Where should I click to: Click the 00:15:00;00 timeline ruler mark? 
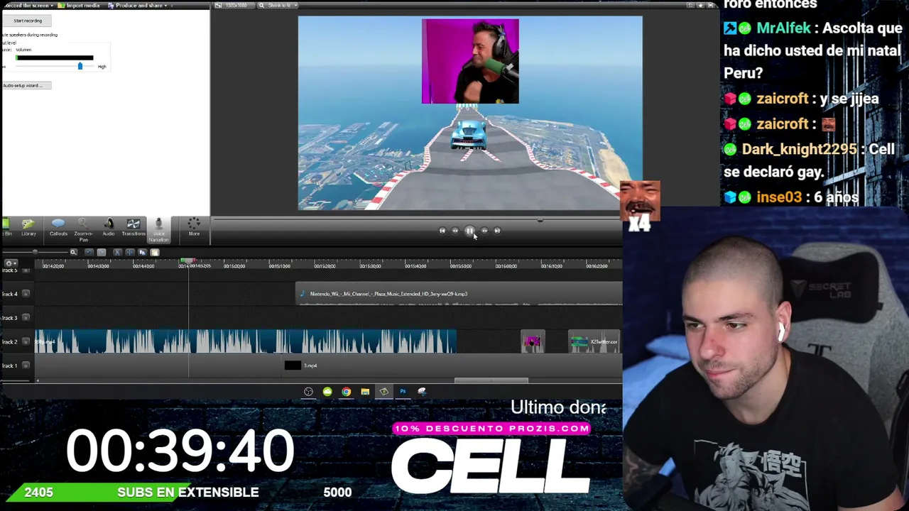(x=234, y=266)
